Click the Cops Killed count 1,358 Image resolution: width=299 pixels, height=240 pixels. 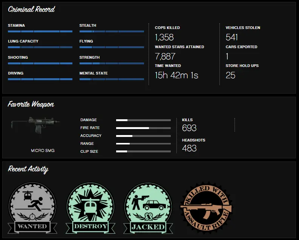coord(164,37)
